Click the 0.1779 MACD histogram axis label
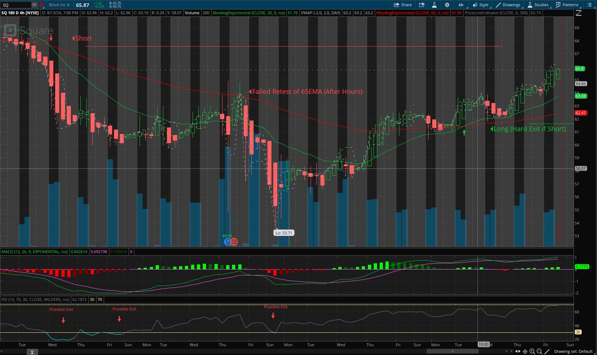The image size is (597, 355). click(x=582, y=267)
